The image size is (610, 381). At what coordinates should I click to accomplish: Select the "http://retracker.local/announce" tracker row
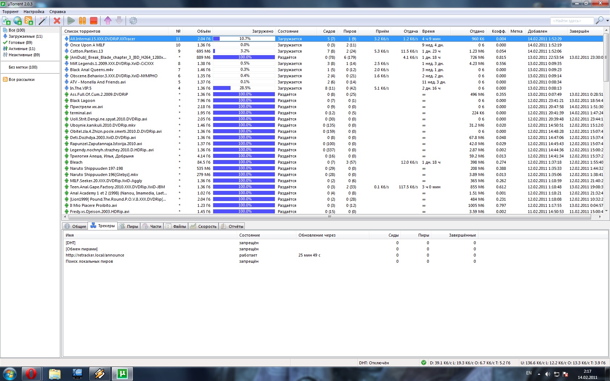tap(271, 255)
